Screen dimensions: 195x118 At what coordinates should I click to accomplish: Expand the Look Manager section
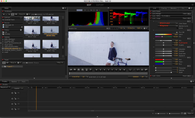pyautogui.click(x=151, y=14)
